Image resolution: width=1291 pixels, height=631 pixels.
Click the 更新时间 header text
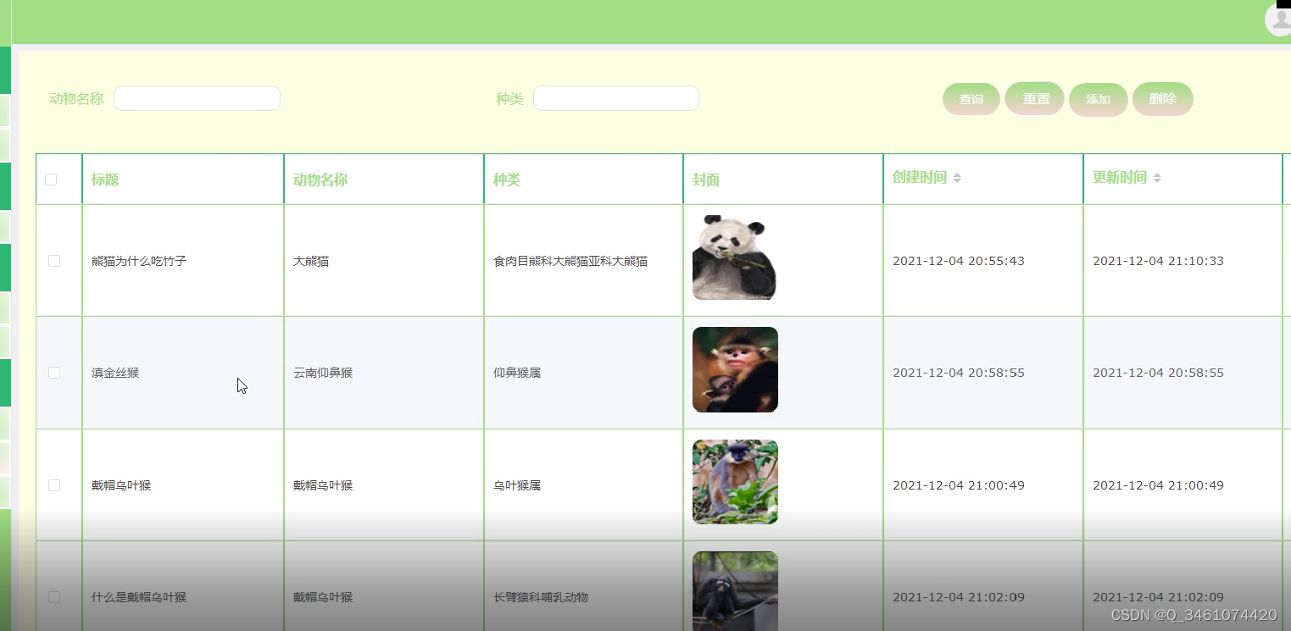click(x=1120, y=178)
